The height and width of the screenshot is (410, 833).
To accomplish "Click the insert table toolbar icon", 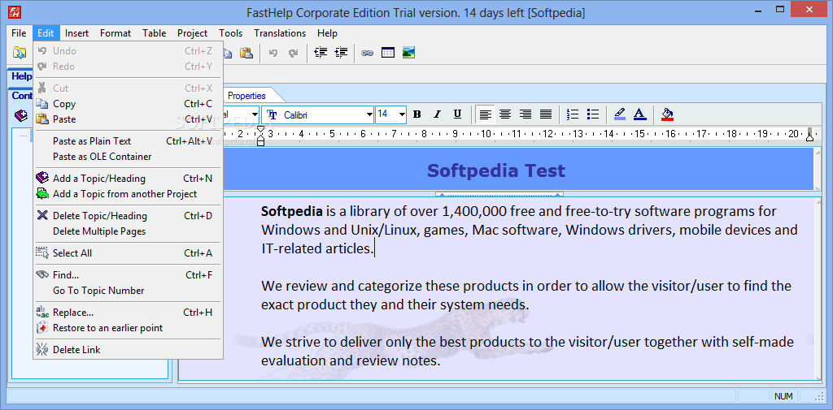I will [388, 53].
